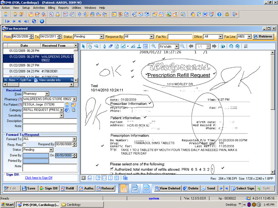The height and width of the screenshot is (208, 278).
Task: Click the Sign Off button
Action: 49,188
